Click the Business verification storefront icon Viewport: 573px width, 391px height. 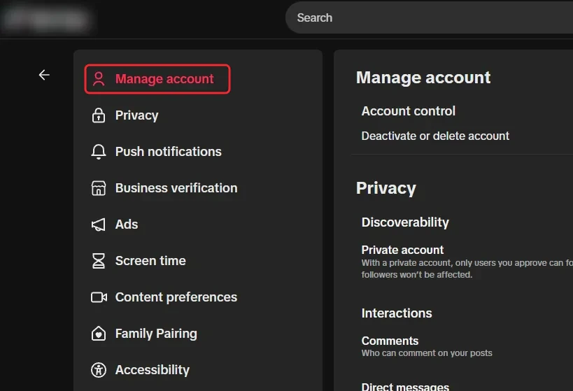(99, 188)
